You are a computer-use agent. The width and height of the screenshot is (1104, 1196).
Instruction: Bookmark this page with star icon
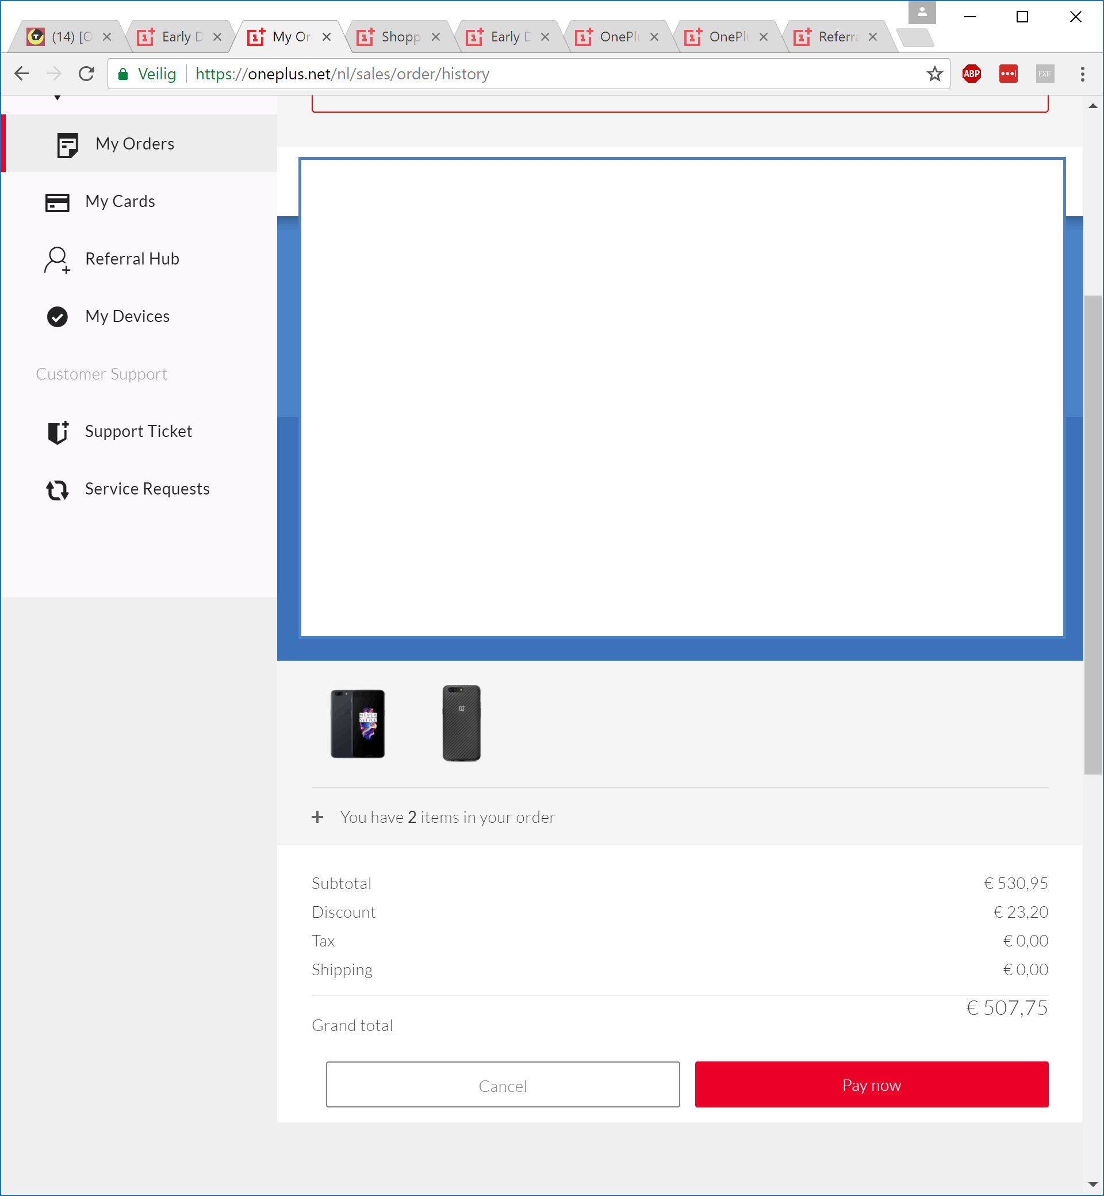934,74
